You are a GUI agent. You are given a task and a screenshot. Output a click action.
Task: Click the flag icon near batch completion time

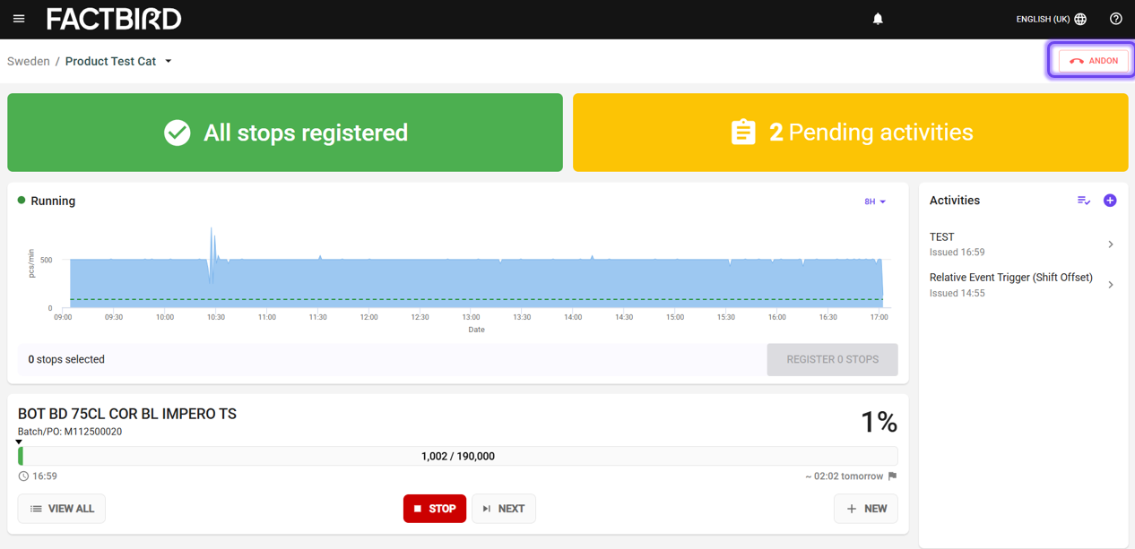coord(891,476)
